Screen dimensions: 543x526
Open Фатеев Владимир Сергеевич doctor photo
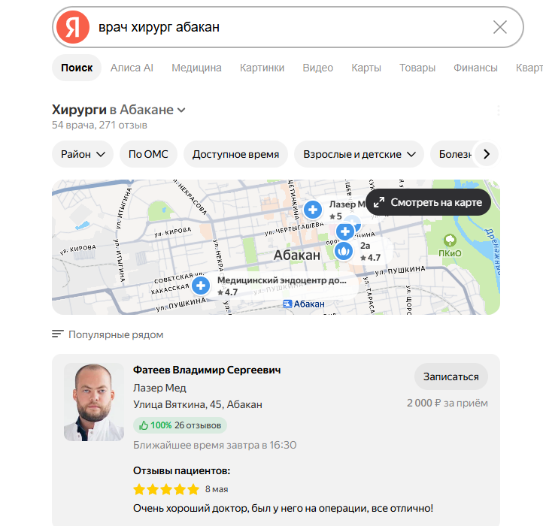pyautogui.click(x=94, y=402)
